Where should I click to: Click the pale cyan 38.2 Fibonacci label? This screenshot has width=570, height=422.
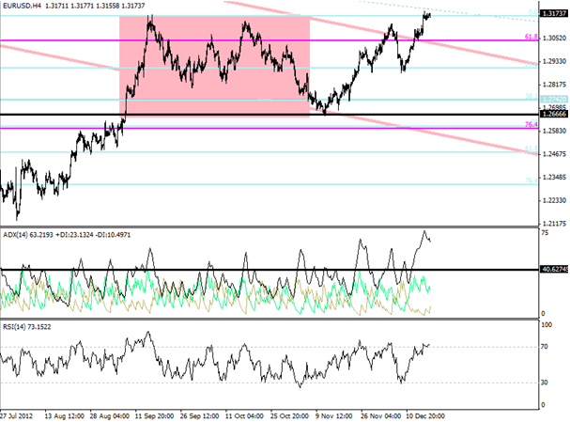531,97
